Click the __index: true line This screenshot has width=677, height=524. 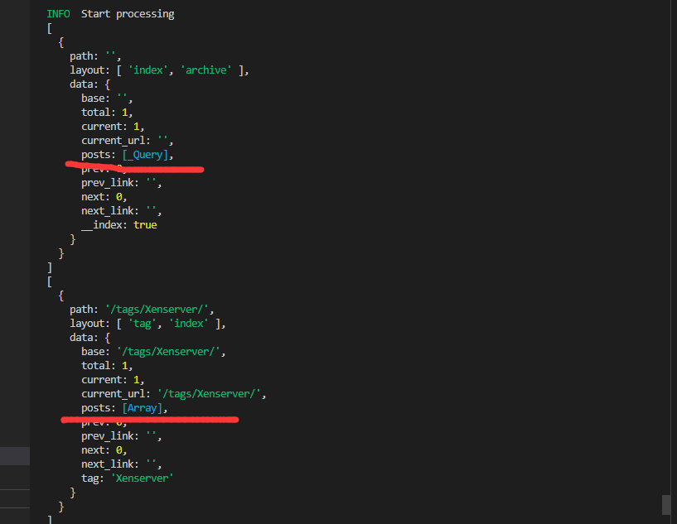coord(118,225)
